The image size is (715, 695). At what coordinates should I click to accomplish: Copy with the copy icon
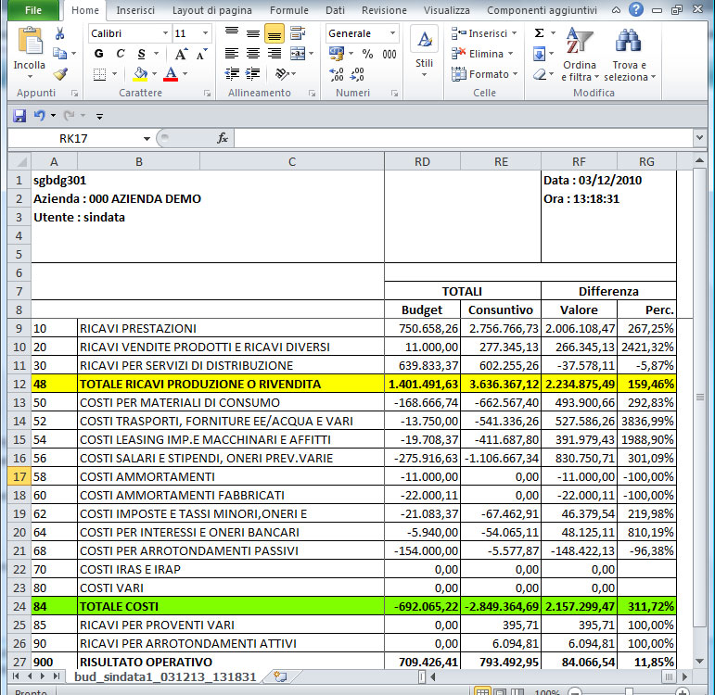(59, 54)
